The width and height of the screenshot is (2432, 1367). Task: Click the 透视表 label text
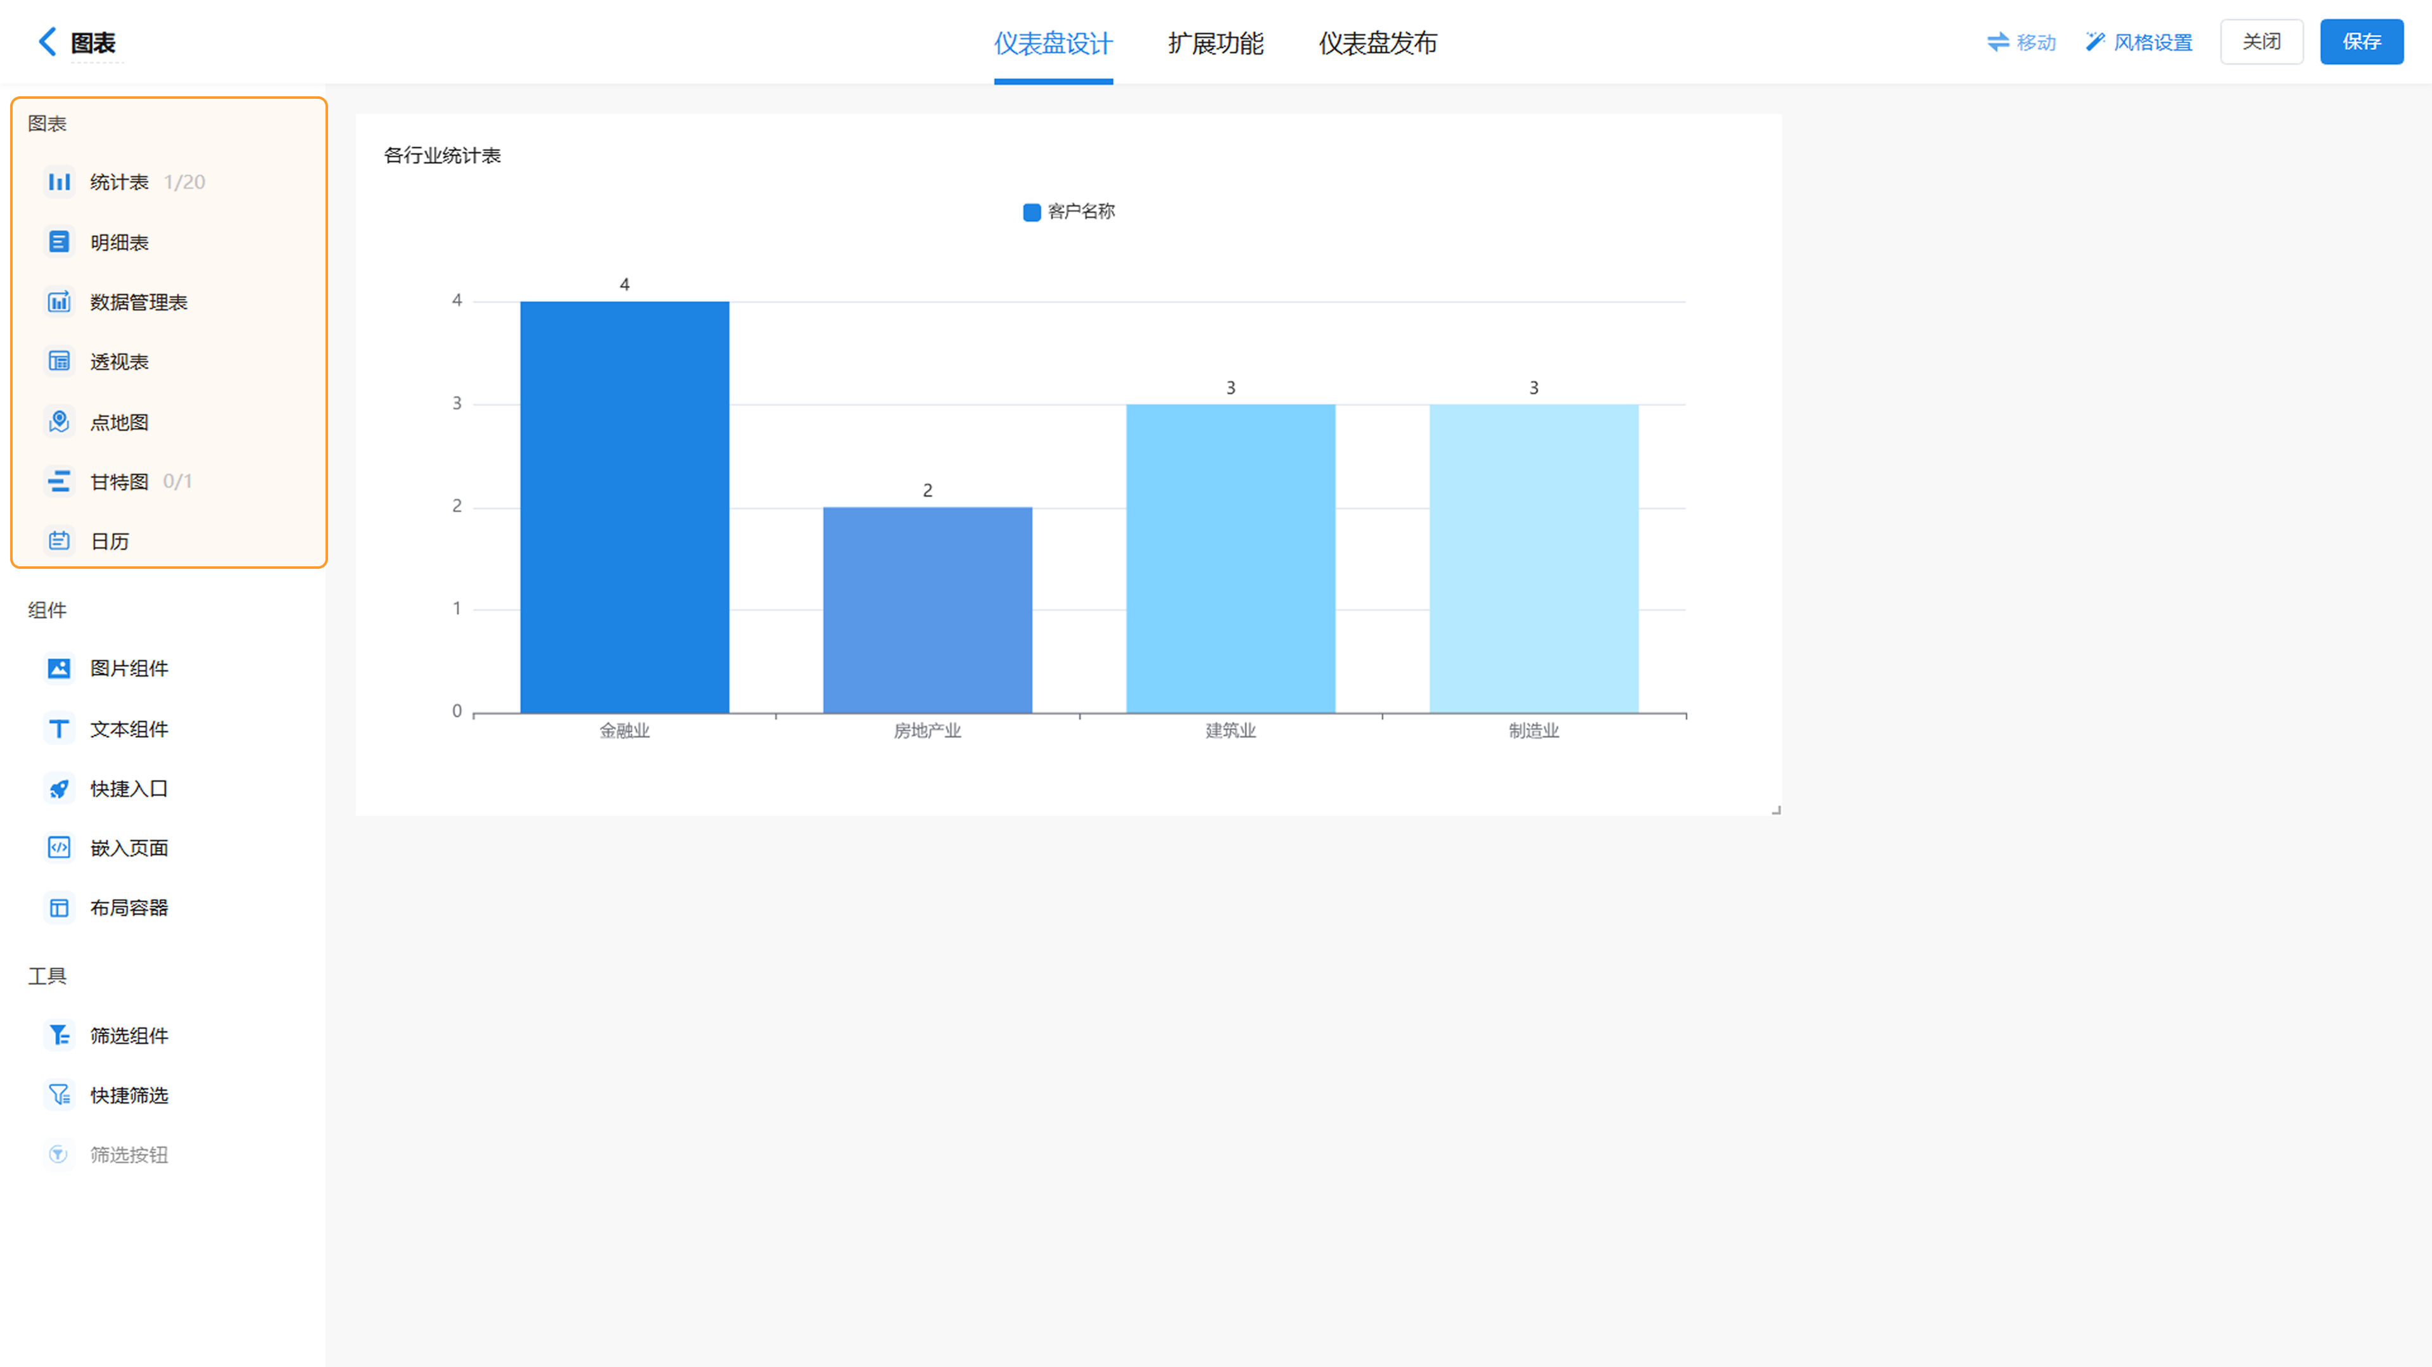[119, 362]
